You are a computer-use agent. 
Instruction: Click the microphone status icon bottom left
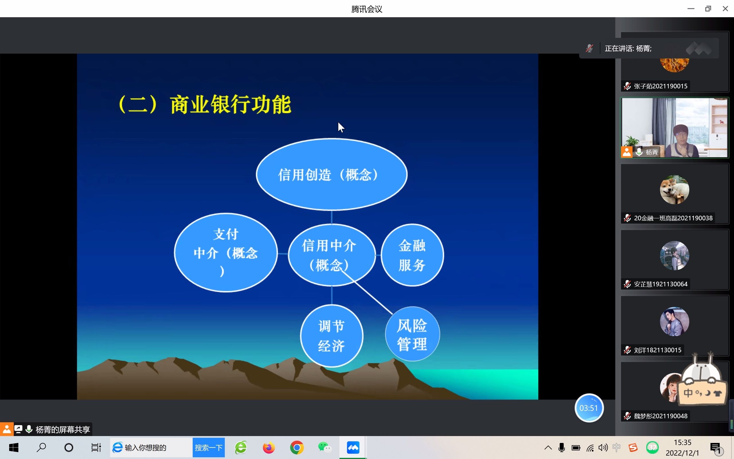pos(28,429)
